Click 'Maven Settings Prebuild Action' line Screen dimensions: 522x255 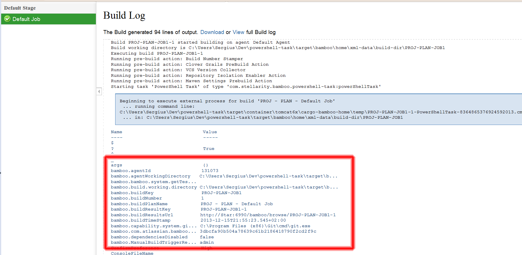point(191,81)
